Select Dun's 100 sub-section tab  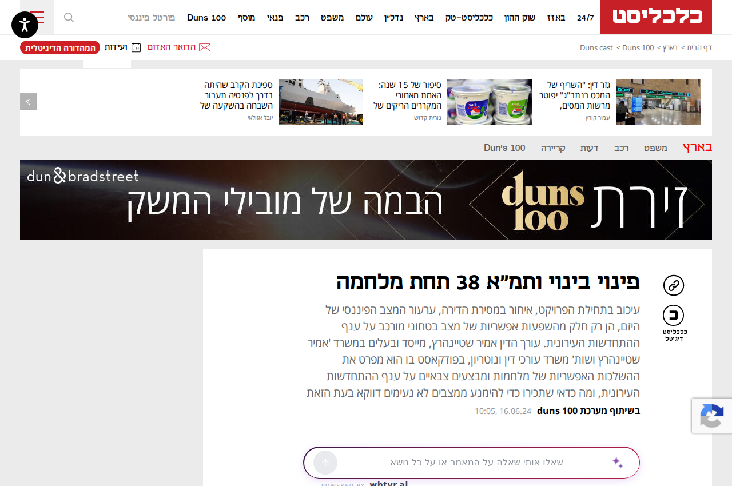click(x=504, y=148)
